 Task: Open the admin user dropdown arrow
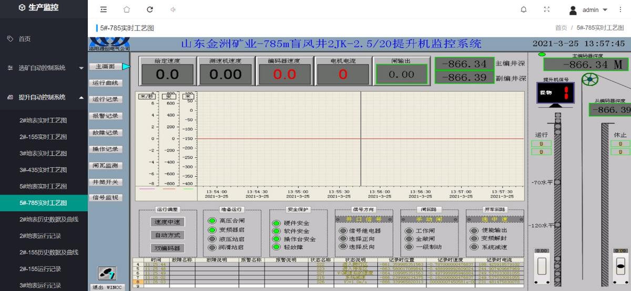(605, 10)
